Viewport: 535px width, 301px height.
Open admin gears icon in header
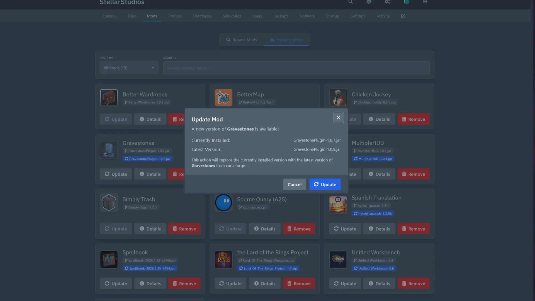[x=387, y=2]
